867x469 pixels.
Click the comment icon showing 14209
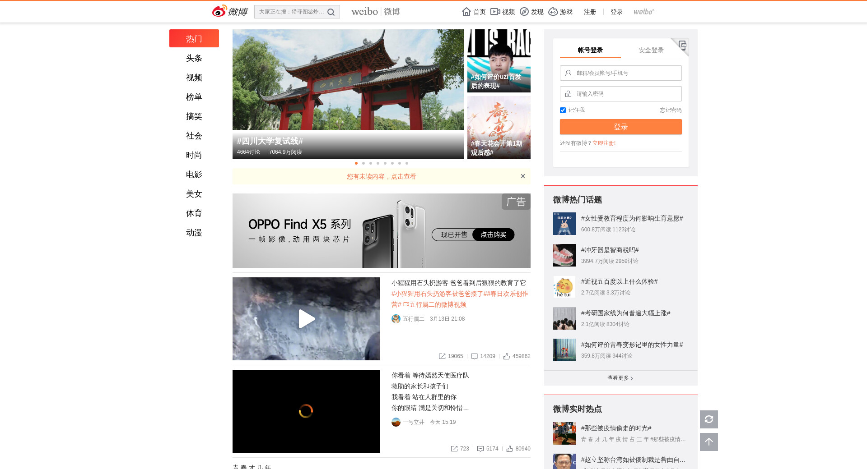pos(474,356)
